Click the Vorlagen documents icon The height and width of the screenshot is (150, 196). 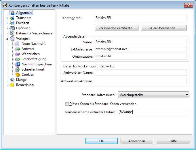(x=12, y=38)
